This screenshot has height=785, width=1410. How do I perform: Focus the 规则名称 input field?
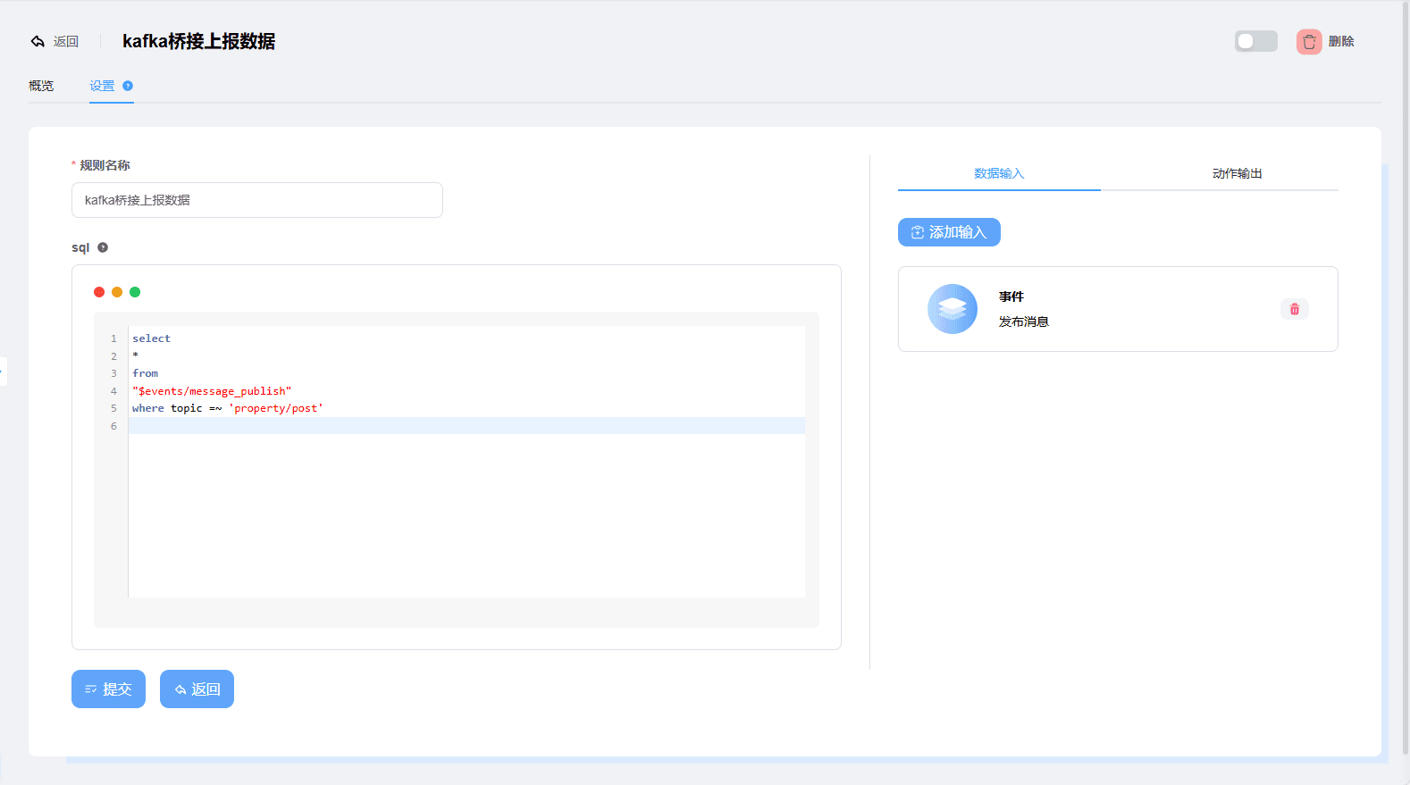click(x=257, y=200)
